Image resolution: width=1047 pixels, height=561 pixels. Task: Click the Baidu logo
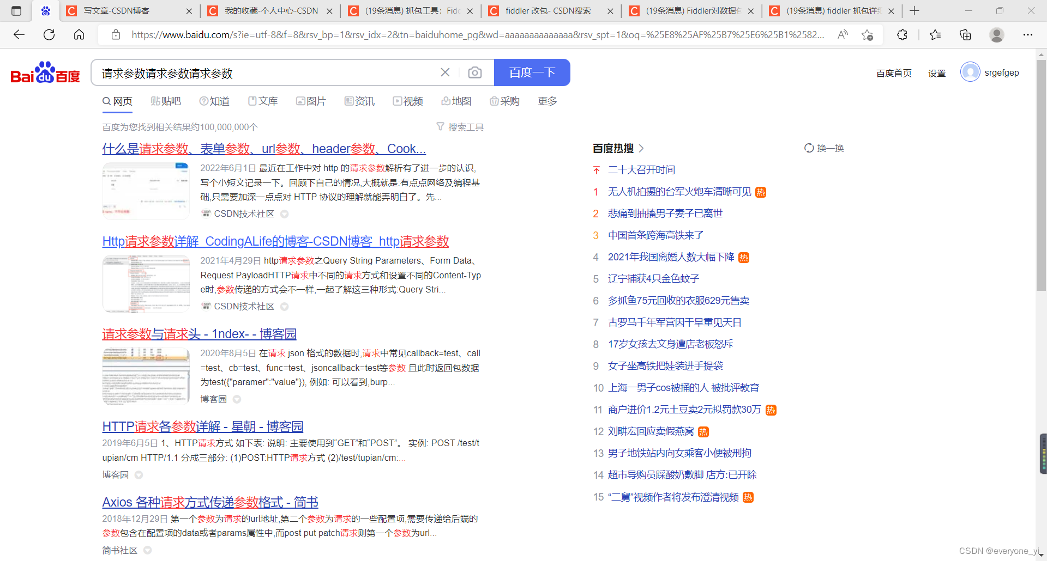click(x=45, y=72)
